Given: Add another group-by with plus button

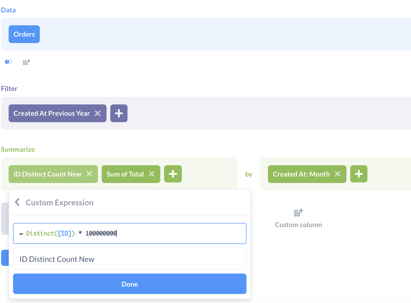Looking at the screenshot, I should [x=359, y=174].
